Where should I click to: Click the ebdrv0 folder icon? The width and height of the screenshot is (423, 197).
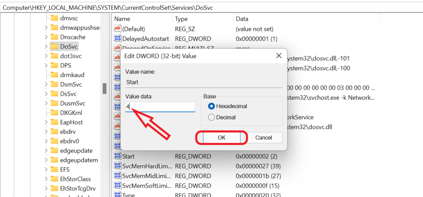[54, 141]
